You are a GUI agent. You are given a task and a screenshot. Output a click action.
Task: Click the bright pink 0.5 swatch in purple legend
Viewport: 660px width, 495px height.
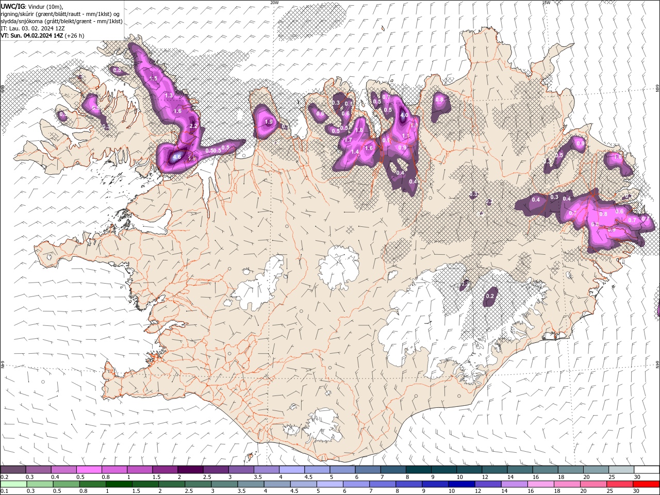coord(89,470)
